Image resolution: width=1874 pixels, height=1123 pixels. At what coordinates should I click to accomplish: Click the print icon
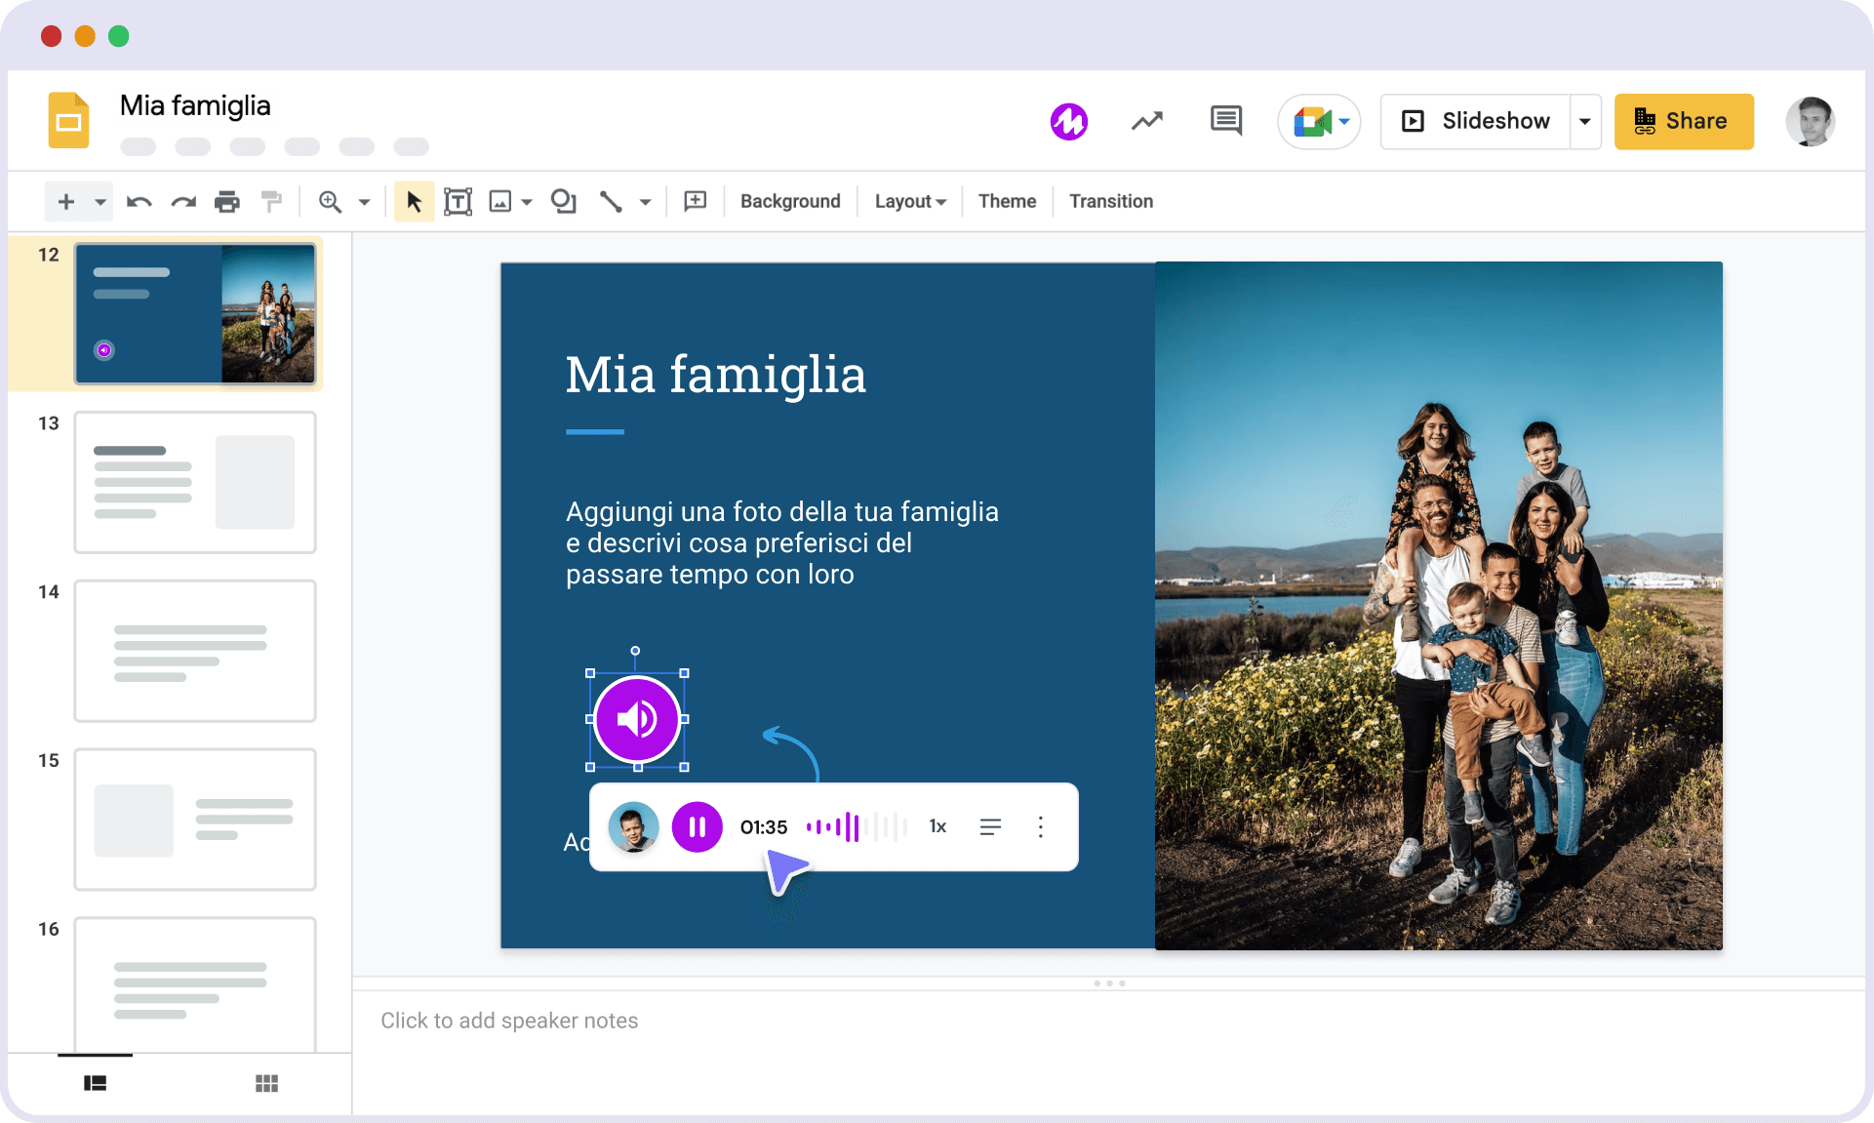point(226,202)
